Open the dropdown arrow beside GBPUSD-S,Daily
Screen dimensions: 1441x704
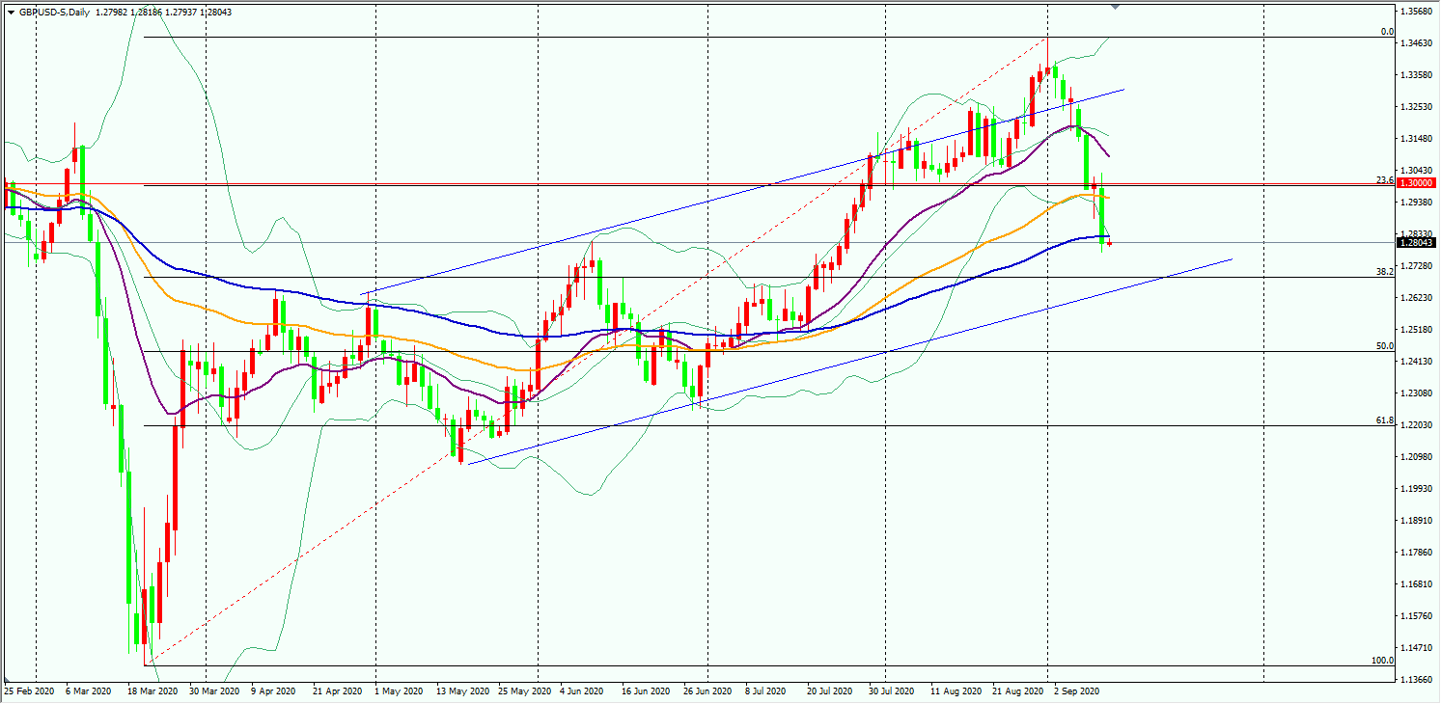pos(11,12)
